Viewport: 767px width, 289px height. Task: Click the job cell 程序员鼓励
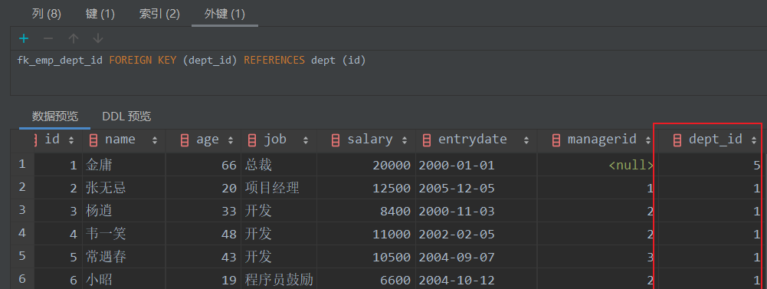click(x=278, y=279)
